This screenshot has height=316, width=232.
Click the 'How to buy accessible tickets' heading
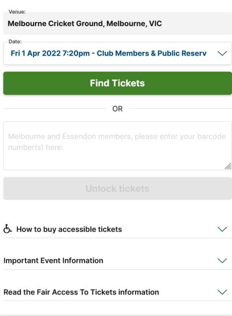[x=69, y=229]
